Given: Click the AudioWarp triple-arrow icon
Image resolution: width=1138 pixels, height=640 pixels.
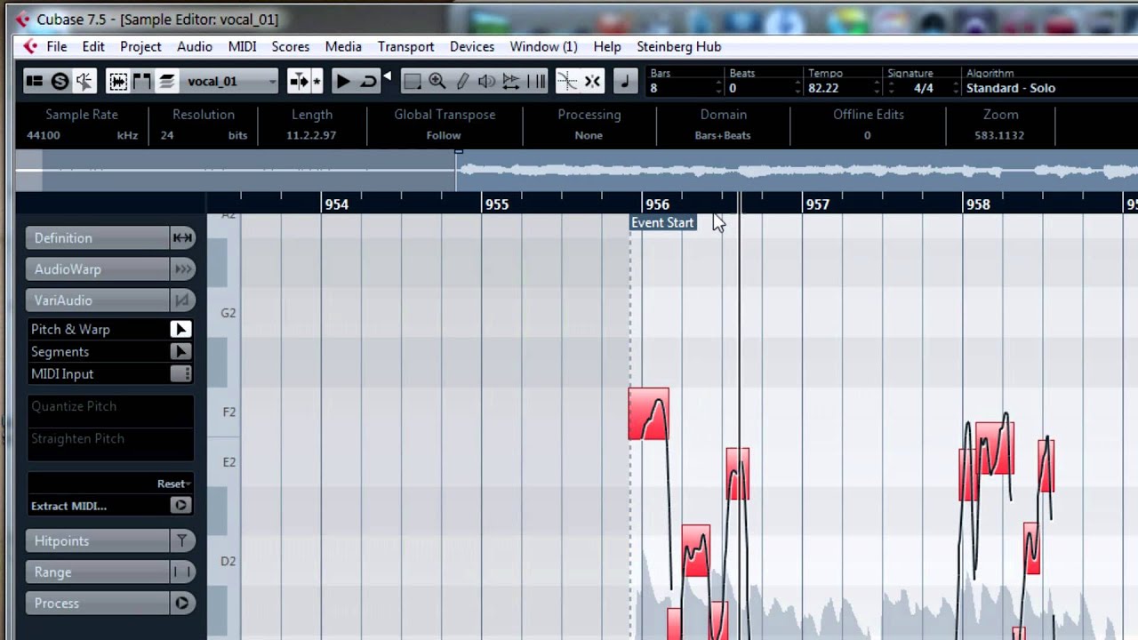Looking at the screenshot, I should (181, 268).
